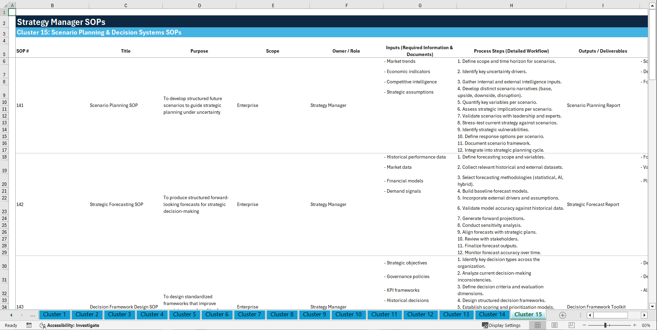Select the Cluster 14 sheet tab
This screenshot has width=657, height=330.
492,315
